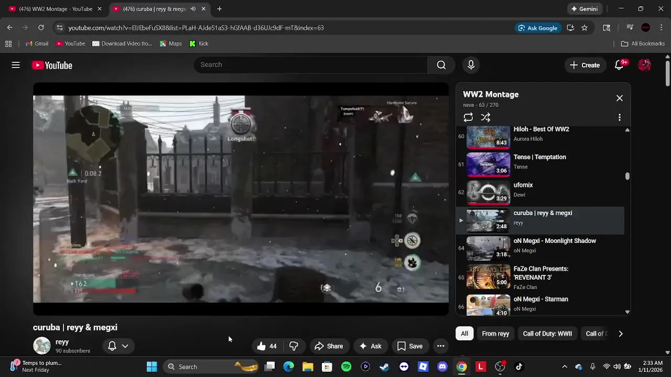Expand subscription options chevron next to bell
The height and width of the screenshot is (377, 671).
125,346
